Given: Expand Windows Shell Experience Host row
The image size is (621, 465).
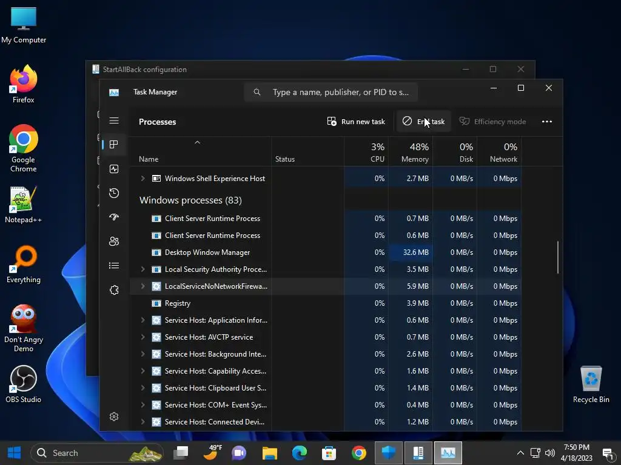Looking at the screenshot, I should (x=143, y=179).
